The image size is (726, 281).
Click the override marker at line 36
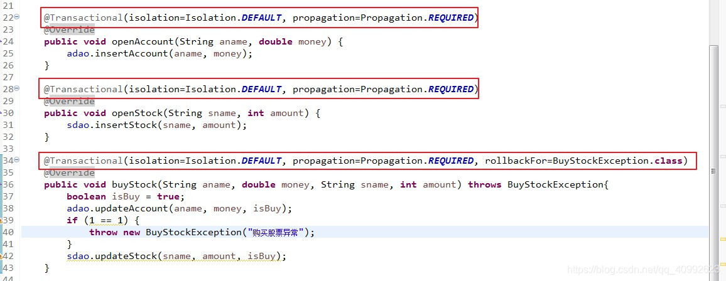pos(1,185)
